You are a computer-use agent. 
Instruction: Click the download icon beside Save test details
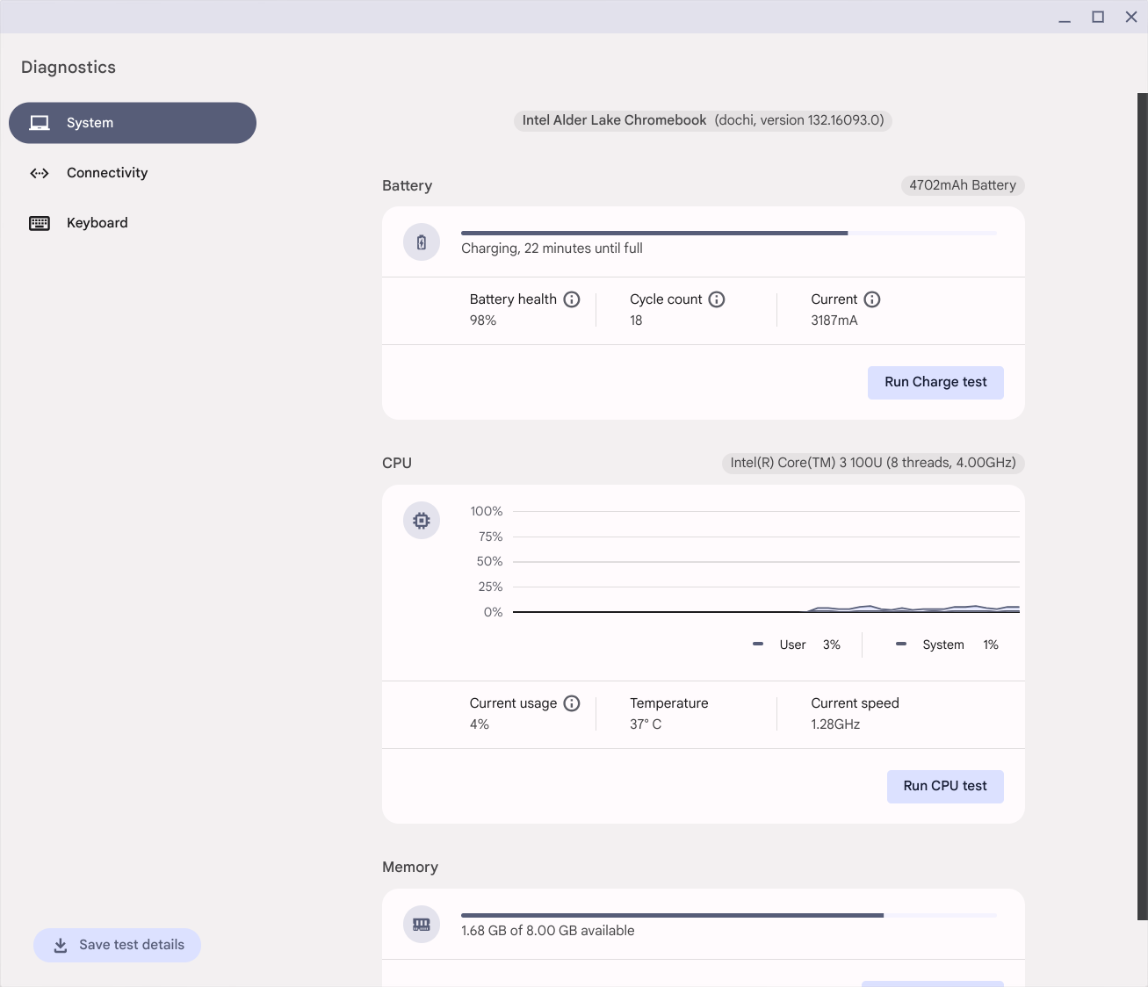pyautogui.click(x=61, y=946)
